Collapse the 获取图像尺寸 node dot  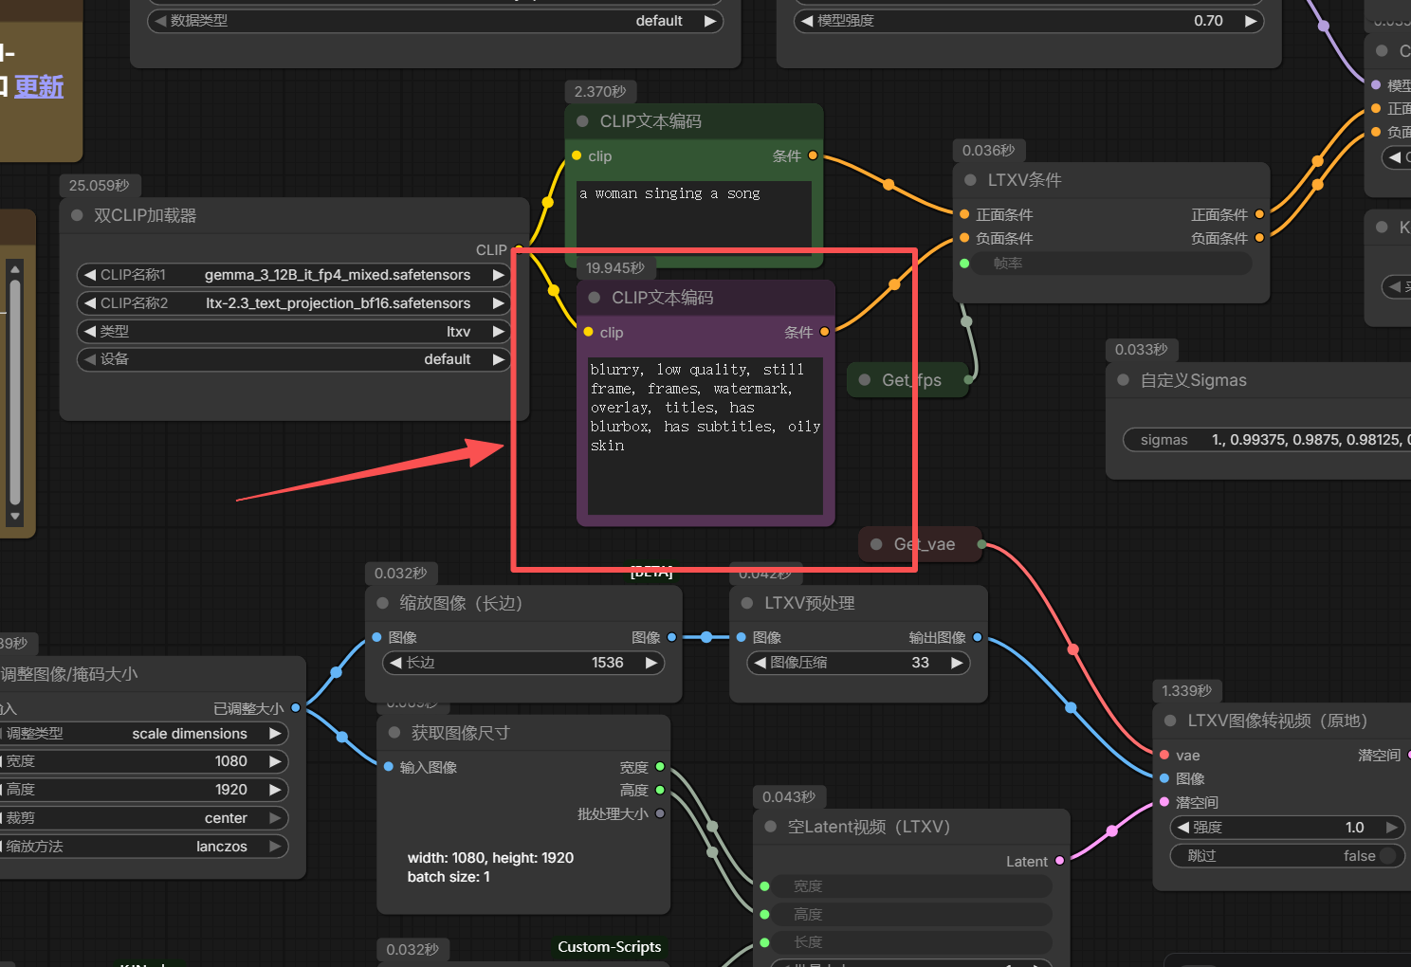pos(394,733)
